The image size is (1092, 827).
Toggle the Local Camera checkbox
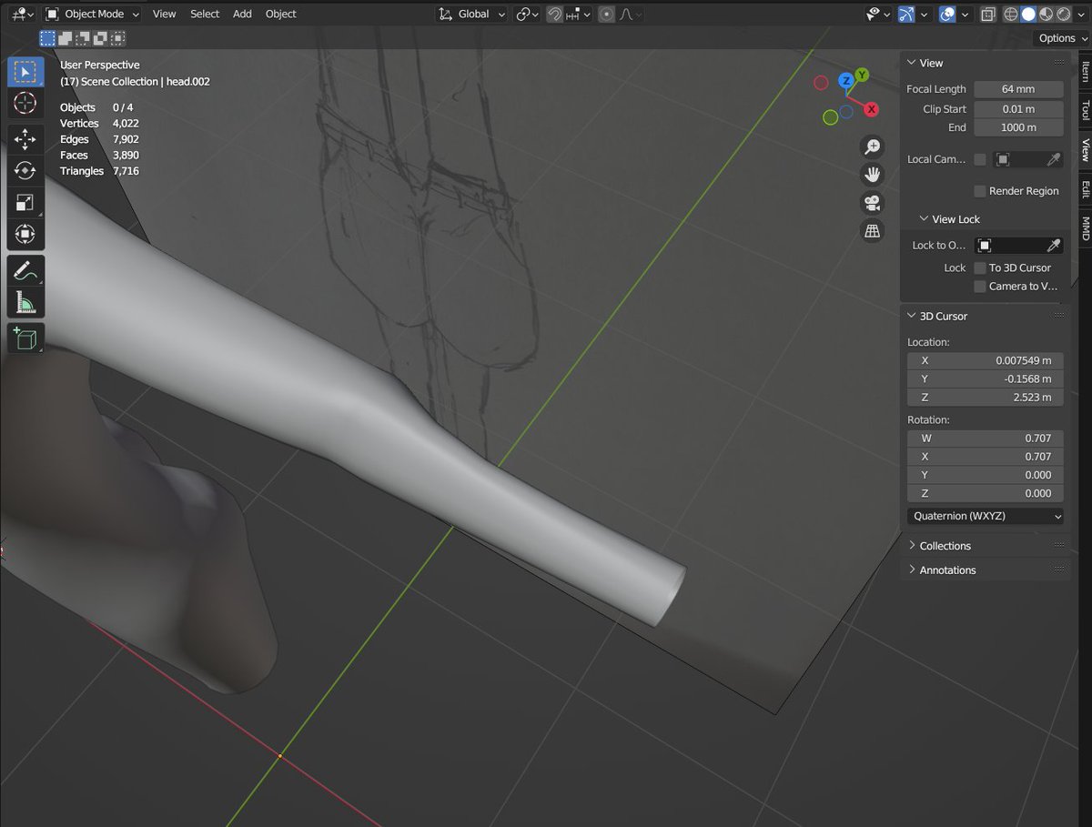(980, 159)
